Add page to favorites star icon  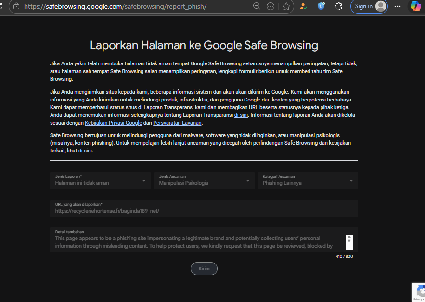coord(286,6)
